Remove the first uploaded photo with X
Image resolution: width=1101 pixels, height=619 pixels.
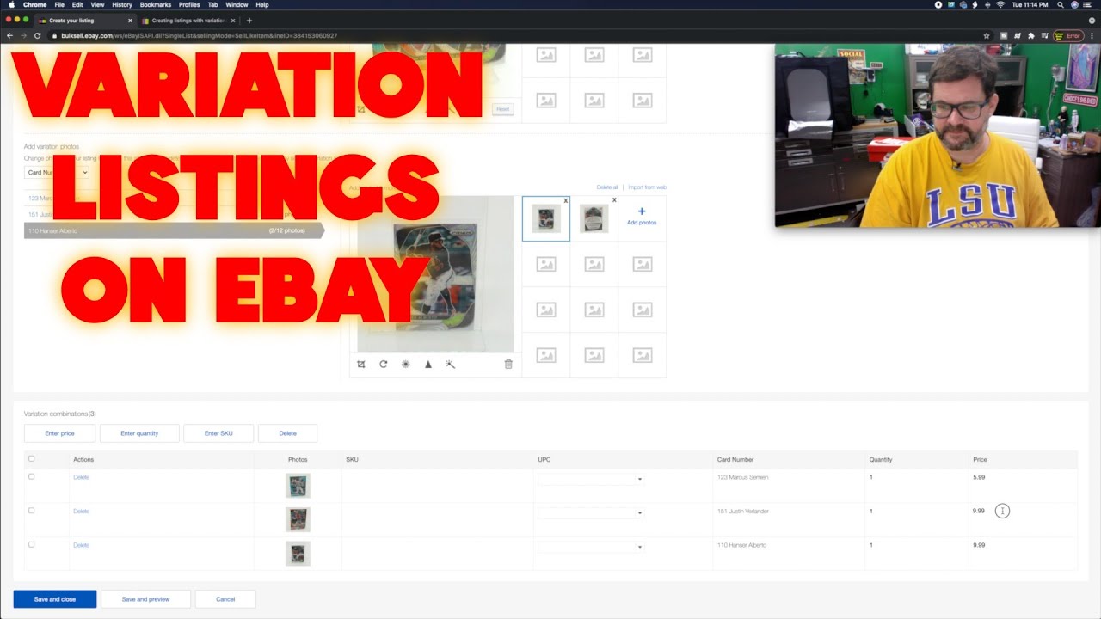565,200
